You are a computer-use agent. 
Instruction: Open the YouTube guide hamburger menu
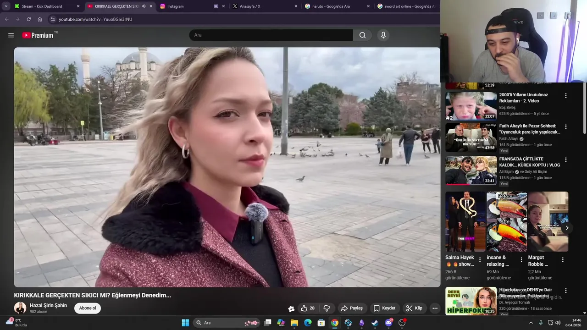[11, 35]
